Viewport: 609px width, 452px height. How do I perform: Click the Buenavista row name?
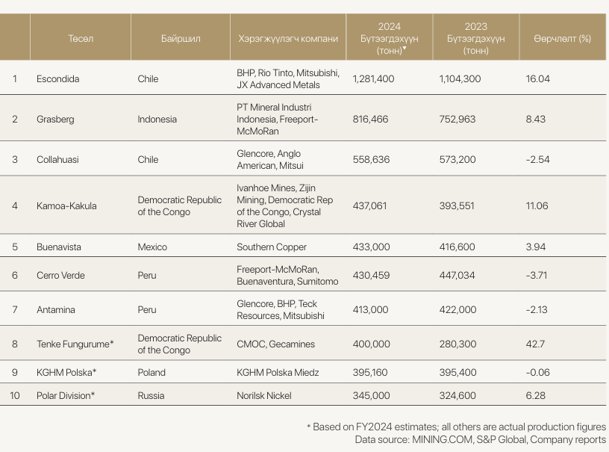tap(60, 247)
